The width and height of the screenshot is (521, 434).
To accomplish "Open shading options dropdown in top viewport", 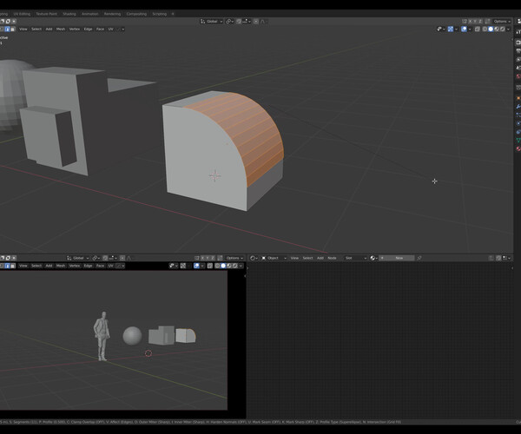I will tap(508, 30).
